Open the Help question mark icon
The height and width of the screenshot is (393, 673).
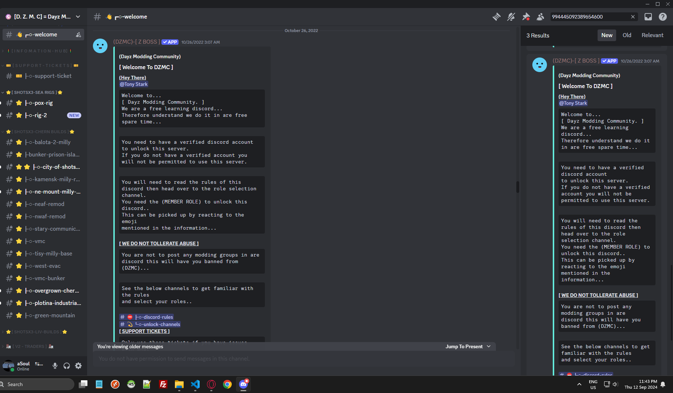(663, 17)
